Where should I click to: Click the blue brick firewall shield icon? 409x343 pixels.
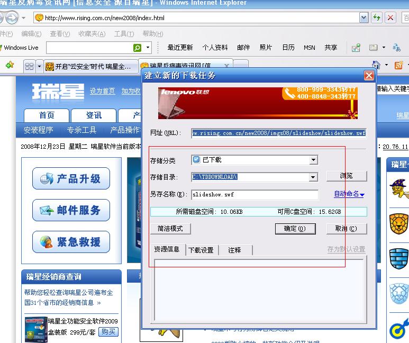(399, 258)
